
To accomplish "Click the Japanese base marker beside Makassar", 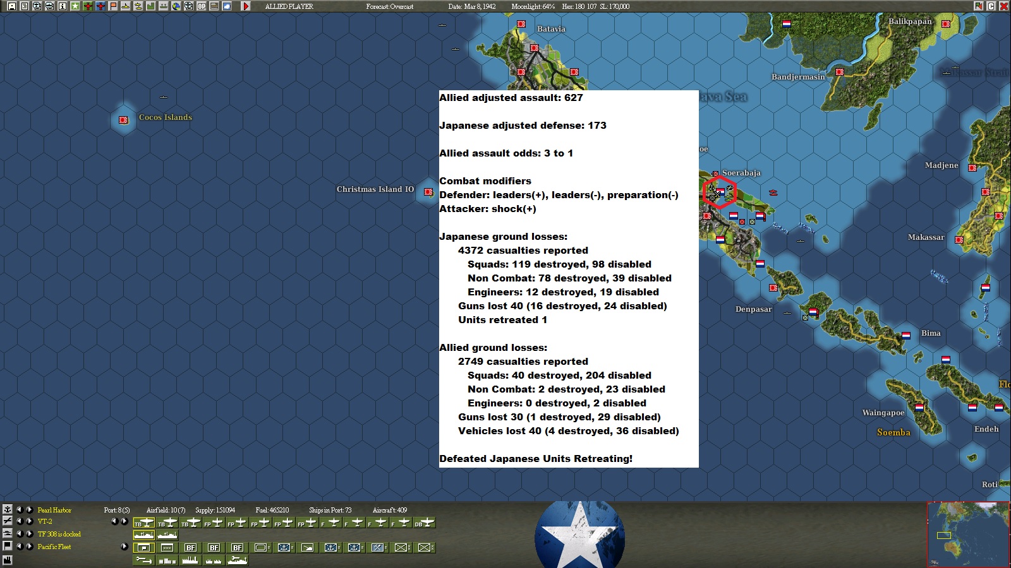I will [x=959, y=240].
